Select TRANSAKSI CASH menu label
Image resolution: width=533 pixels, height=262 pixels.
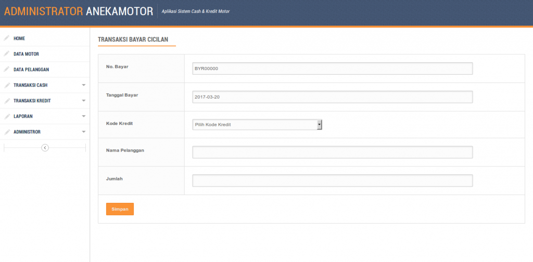[31, 85]
